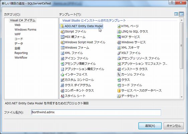188x134 pixels.
Task: Select the データセット template icon
Action: tap(119, 96)
